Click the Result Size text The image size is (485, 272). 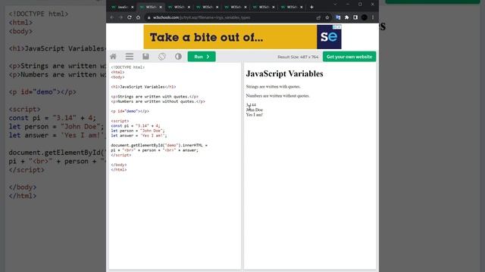tap(298, 57)
